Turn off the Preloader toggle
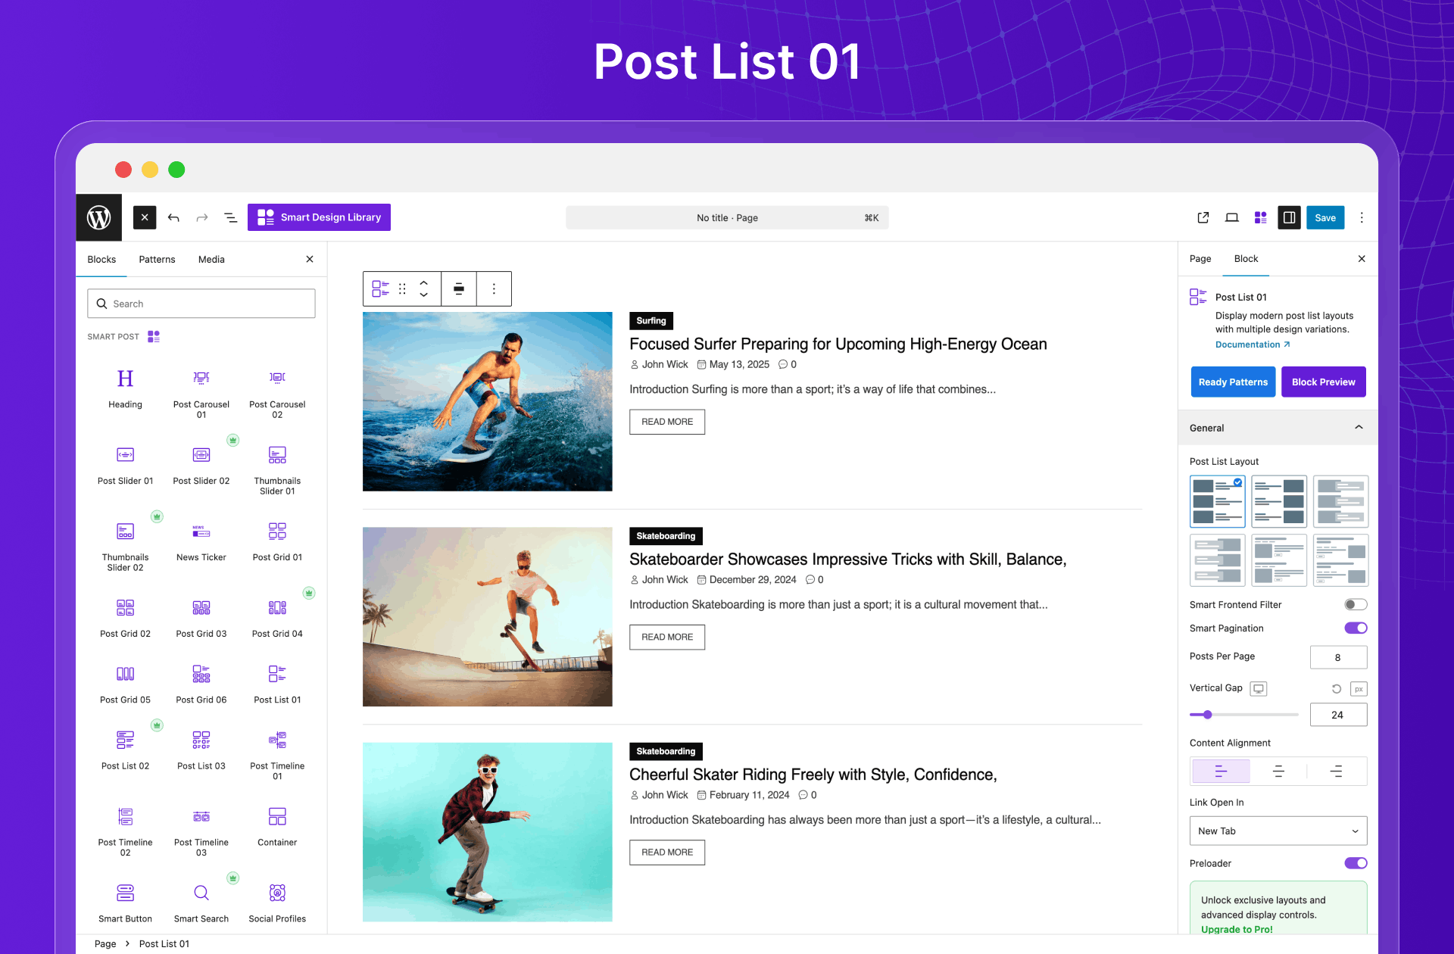The width and height of the screenshot is (1454, 954). tap(1355, 863)
